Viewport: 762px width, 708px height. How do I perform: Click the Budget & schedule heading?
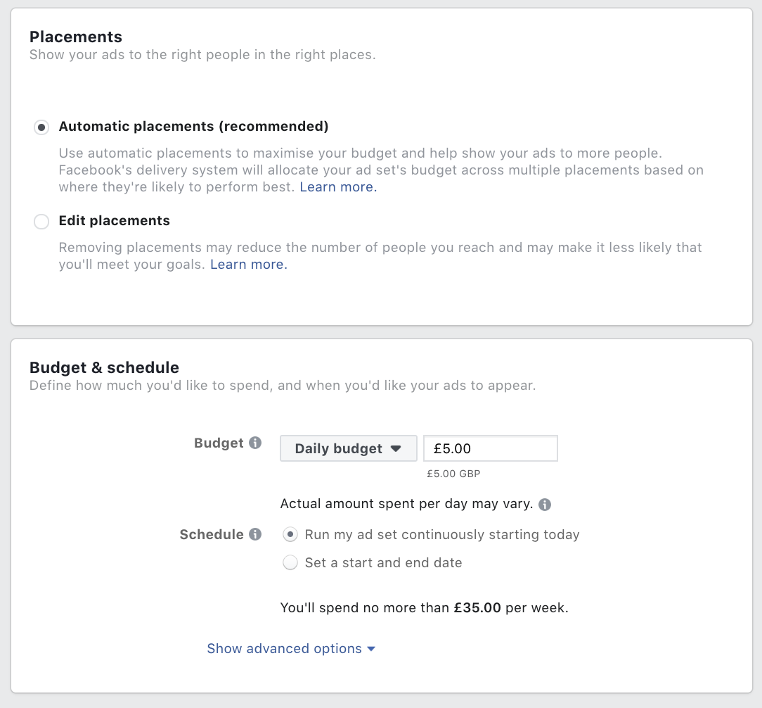104,367
